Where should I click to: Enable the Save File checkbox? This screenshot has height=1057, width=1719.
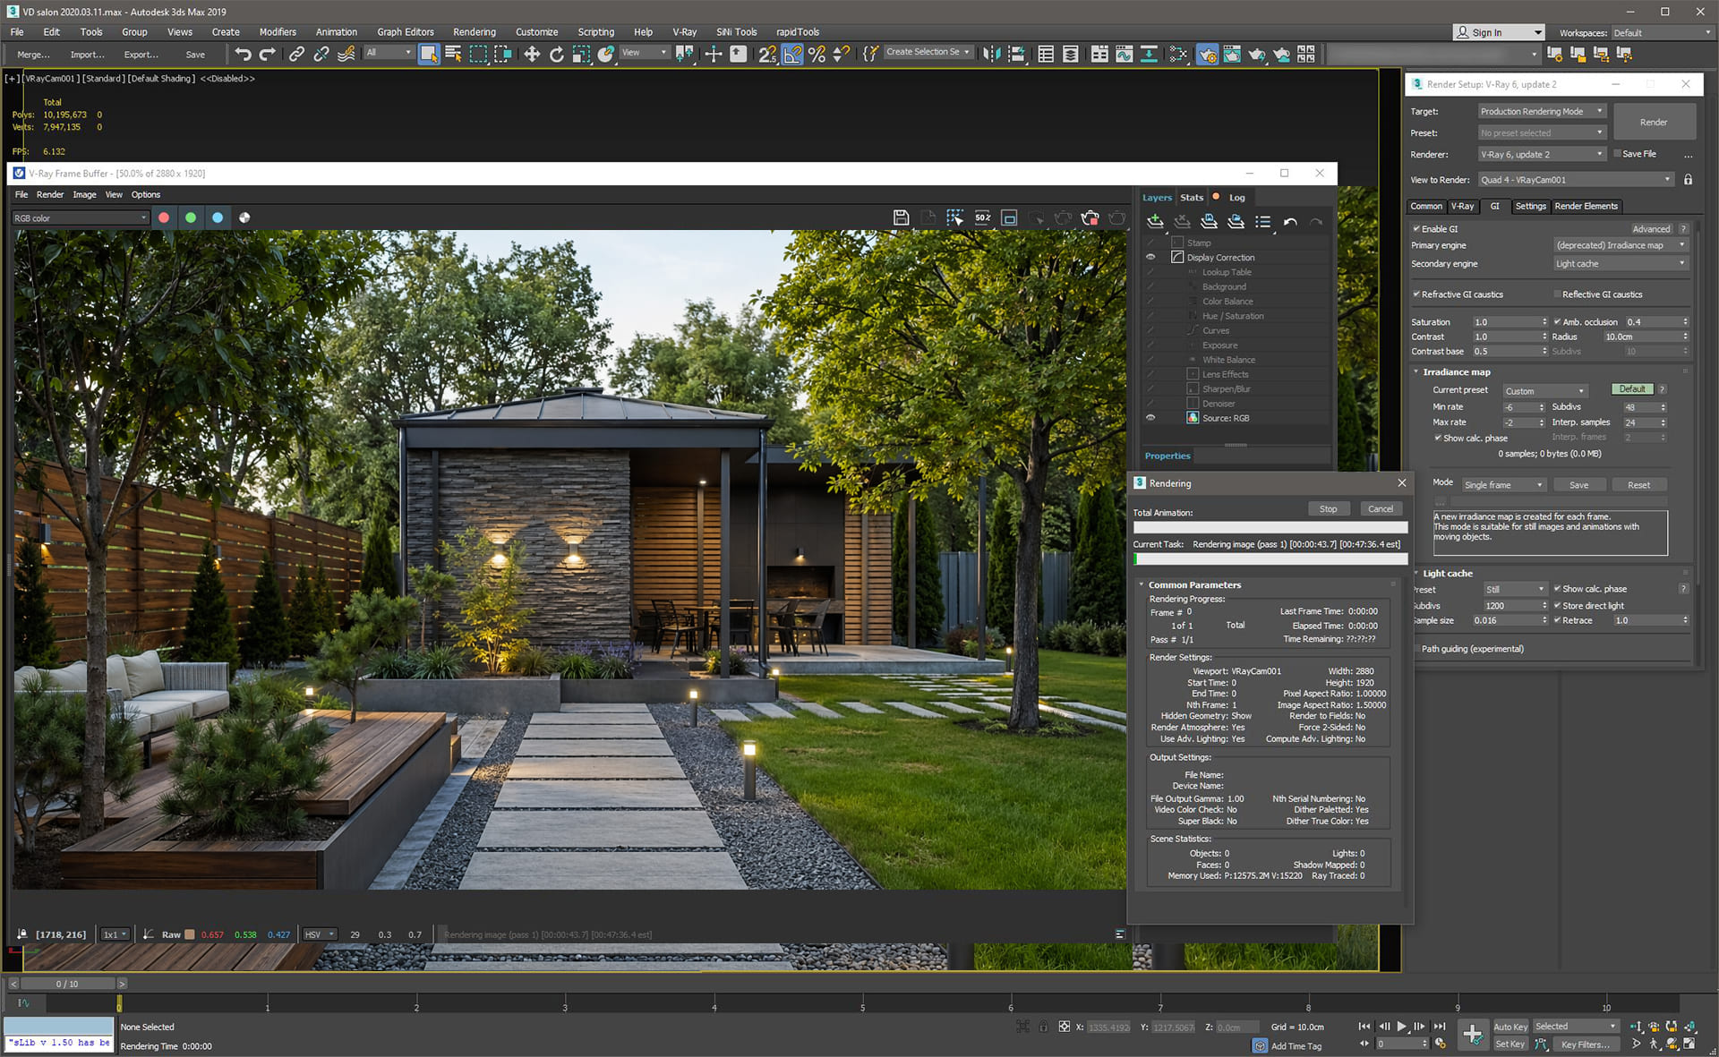[1618, 154]
